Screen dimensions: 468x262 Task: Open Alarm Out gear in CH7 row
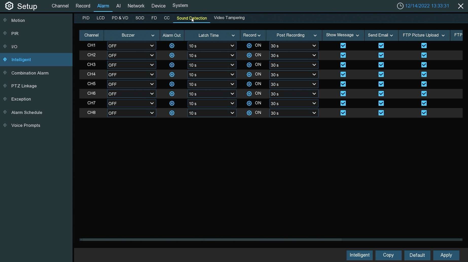pyautogui.click(x=172, y=103)
